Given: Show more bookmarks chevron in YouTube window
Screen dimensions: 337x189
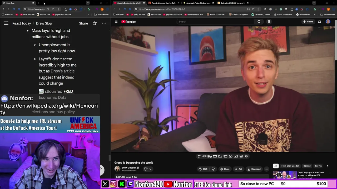Looking at the screenshot, I should [314, 14].
